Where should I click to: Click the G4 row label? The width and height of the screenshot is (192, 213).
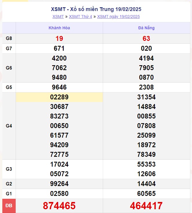[x=9, y=126]
